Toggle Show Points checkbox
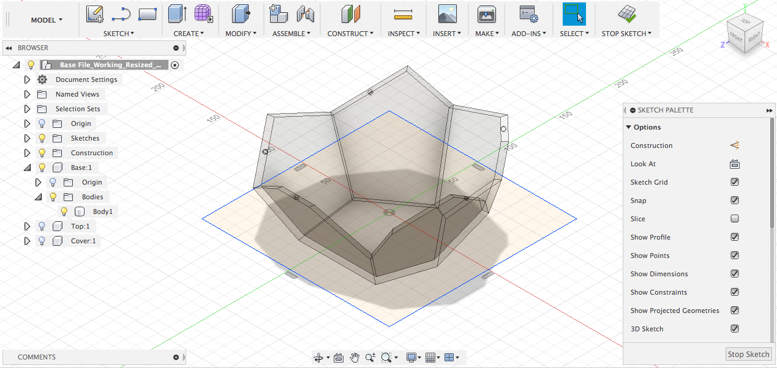This screenshot has height=368, width=777. pyautogui.click(x=735, y=256)
